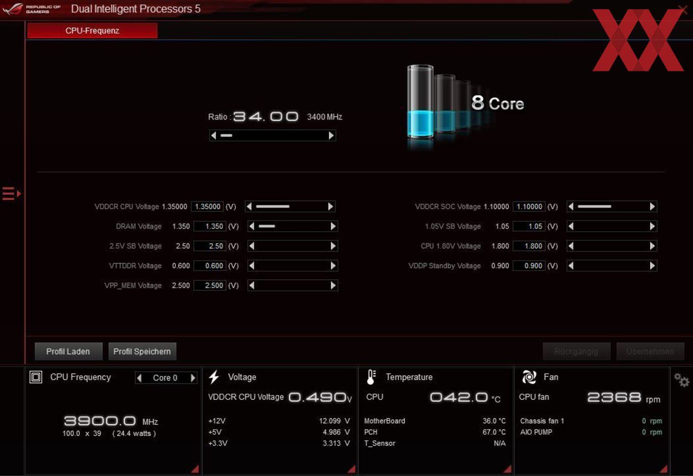Edit the VTTDDR Voltage field
Viewport: 693px width, 476px height.
(209, 266)
